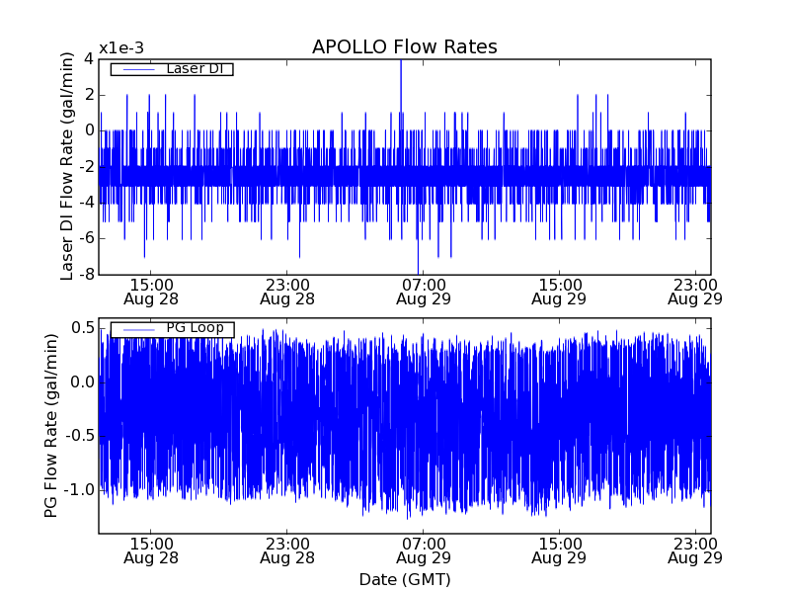Click the 15:00 Aug 28 tick under top plot
Viewport: 790px width, 593px height.
pos(152,291)
